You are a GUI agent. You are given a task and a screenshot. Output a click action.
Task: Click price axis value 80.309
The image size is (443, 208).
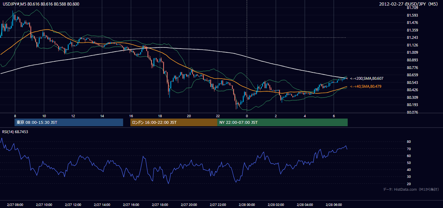pos(412,97)
